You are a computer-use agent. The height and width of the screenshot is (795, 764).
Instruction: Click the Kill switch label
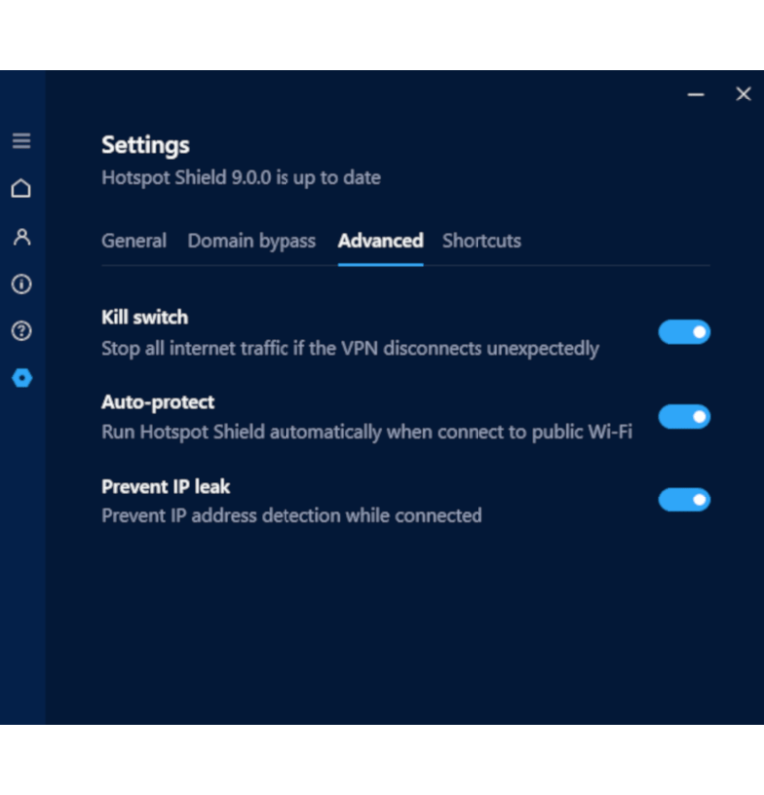(145, 317)
